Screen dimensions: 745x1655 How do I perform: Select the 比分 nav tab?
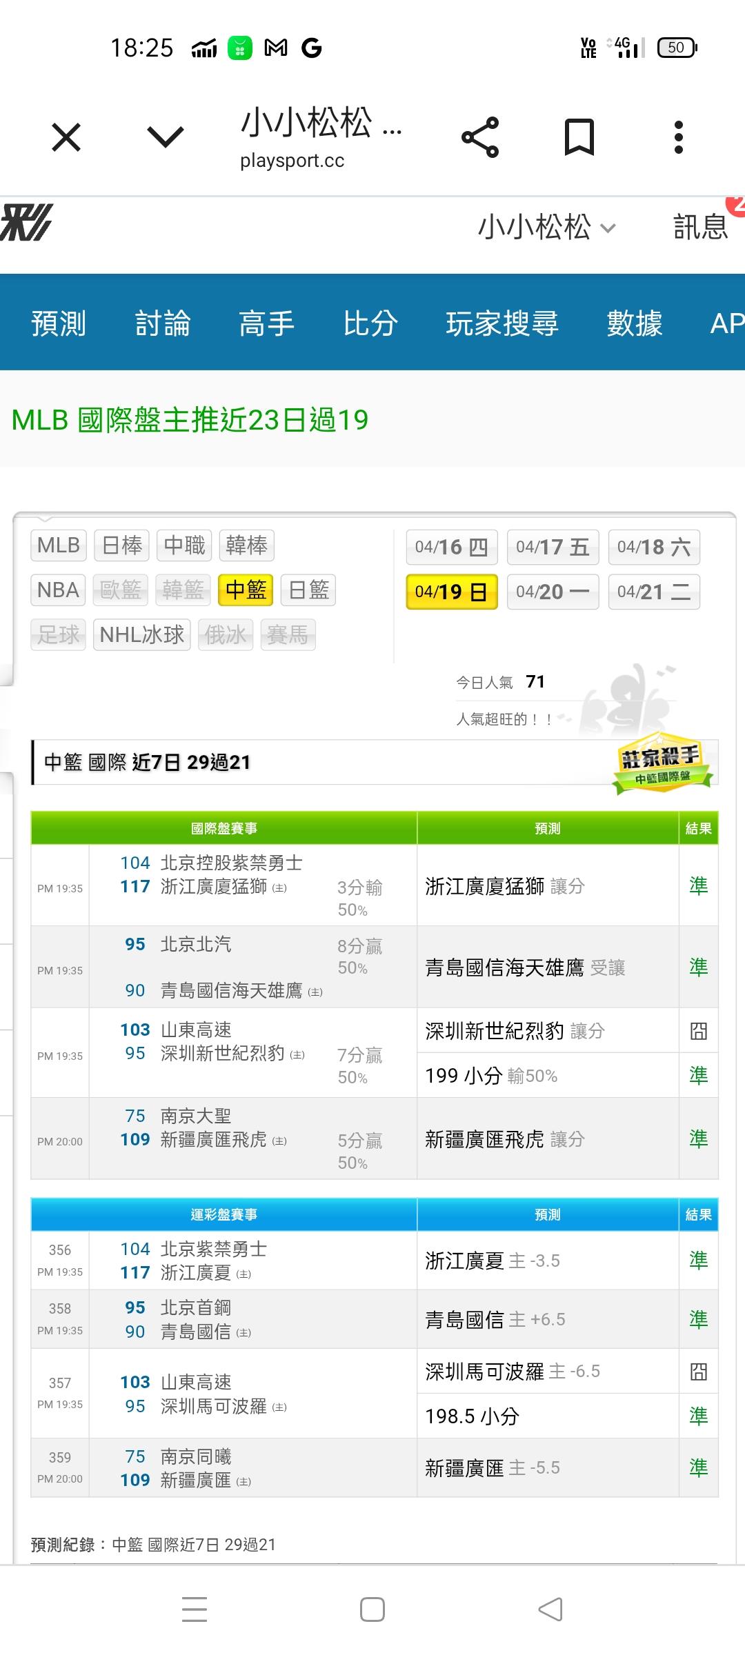point(371,323)
